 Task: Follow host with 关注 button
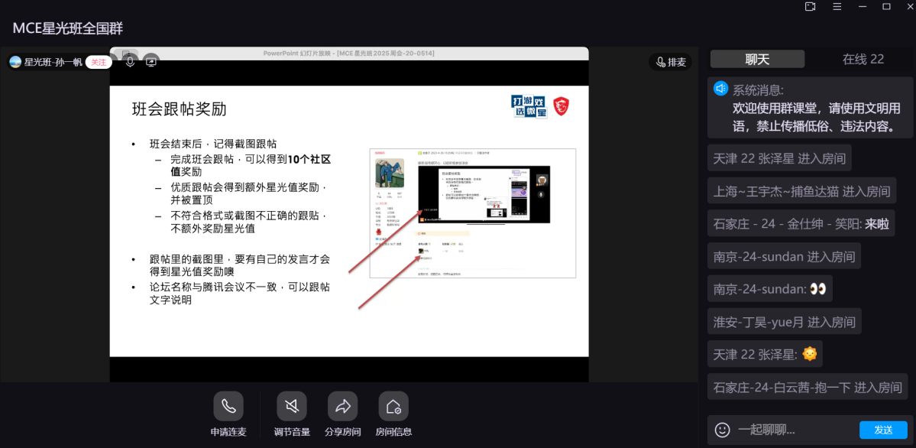99,62
